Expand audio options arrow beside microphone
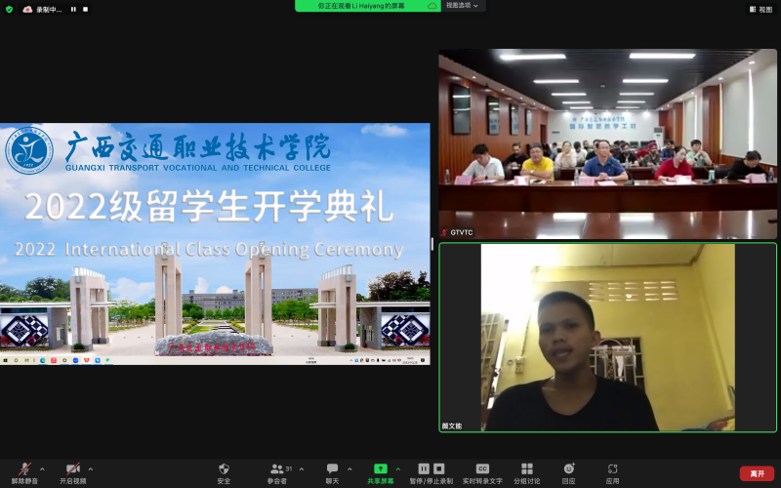The height and width of the screenshot is (488, 781). tap(42, 468)
